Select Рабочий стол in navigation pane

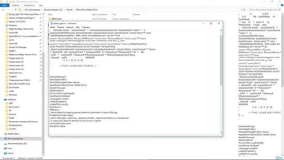(16, 73)
